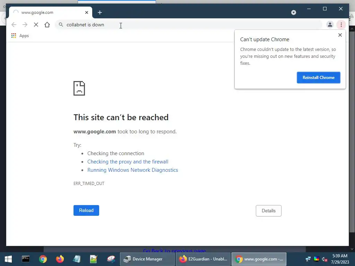Click 'Go Back to previous page' link behind
This screenshot has height=266, width=355.
coord(175,250)
